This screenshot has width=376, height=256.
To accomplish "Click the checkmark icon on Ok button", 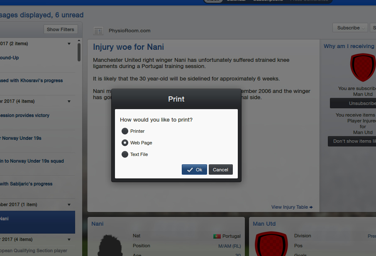I will (x=190, y=170).
